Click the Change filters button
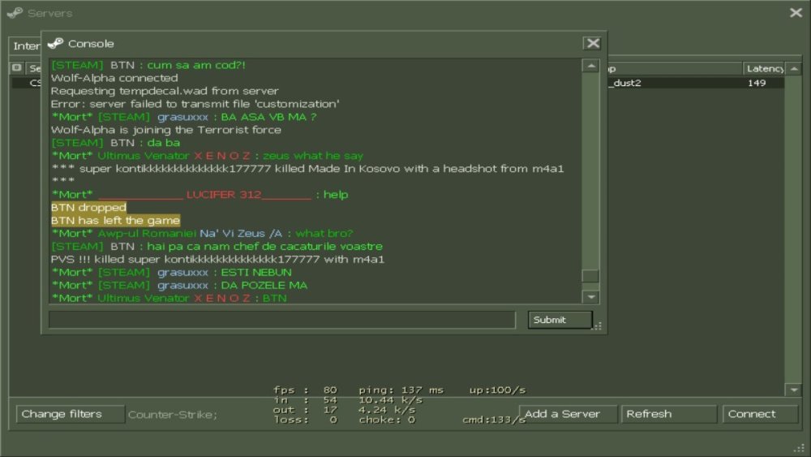Image resolution: width=811 pixels, height=457 pixels. 71,414
